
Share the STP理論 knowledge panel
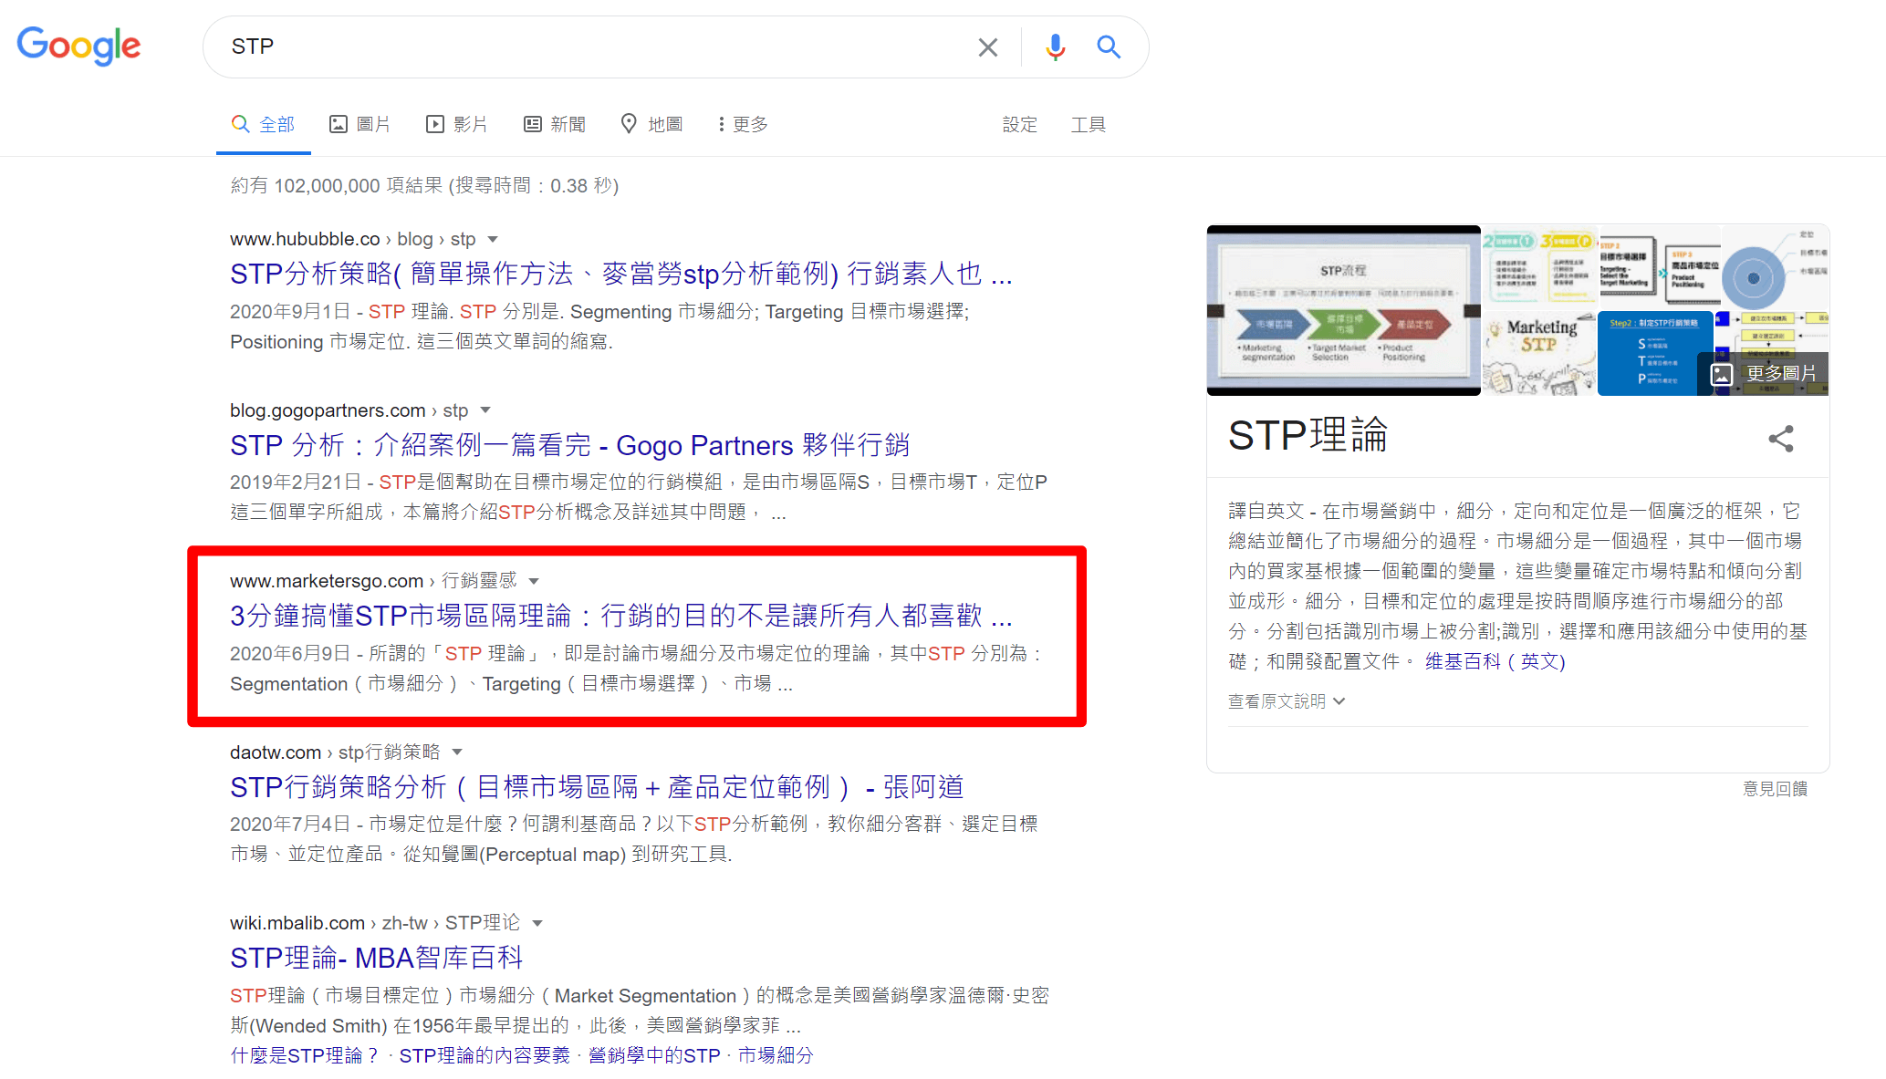1780,439
